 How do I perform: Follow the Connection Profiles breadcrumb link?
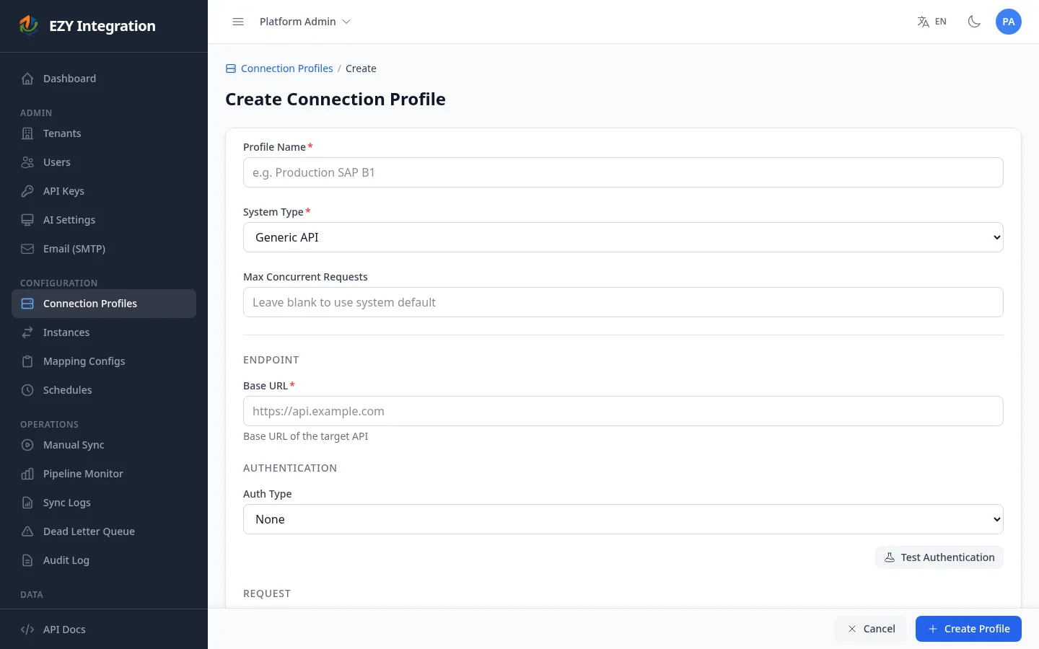(287, 69)
